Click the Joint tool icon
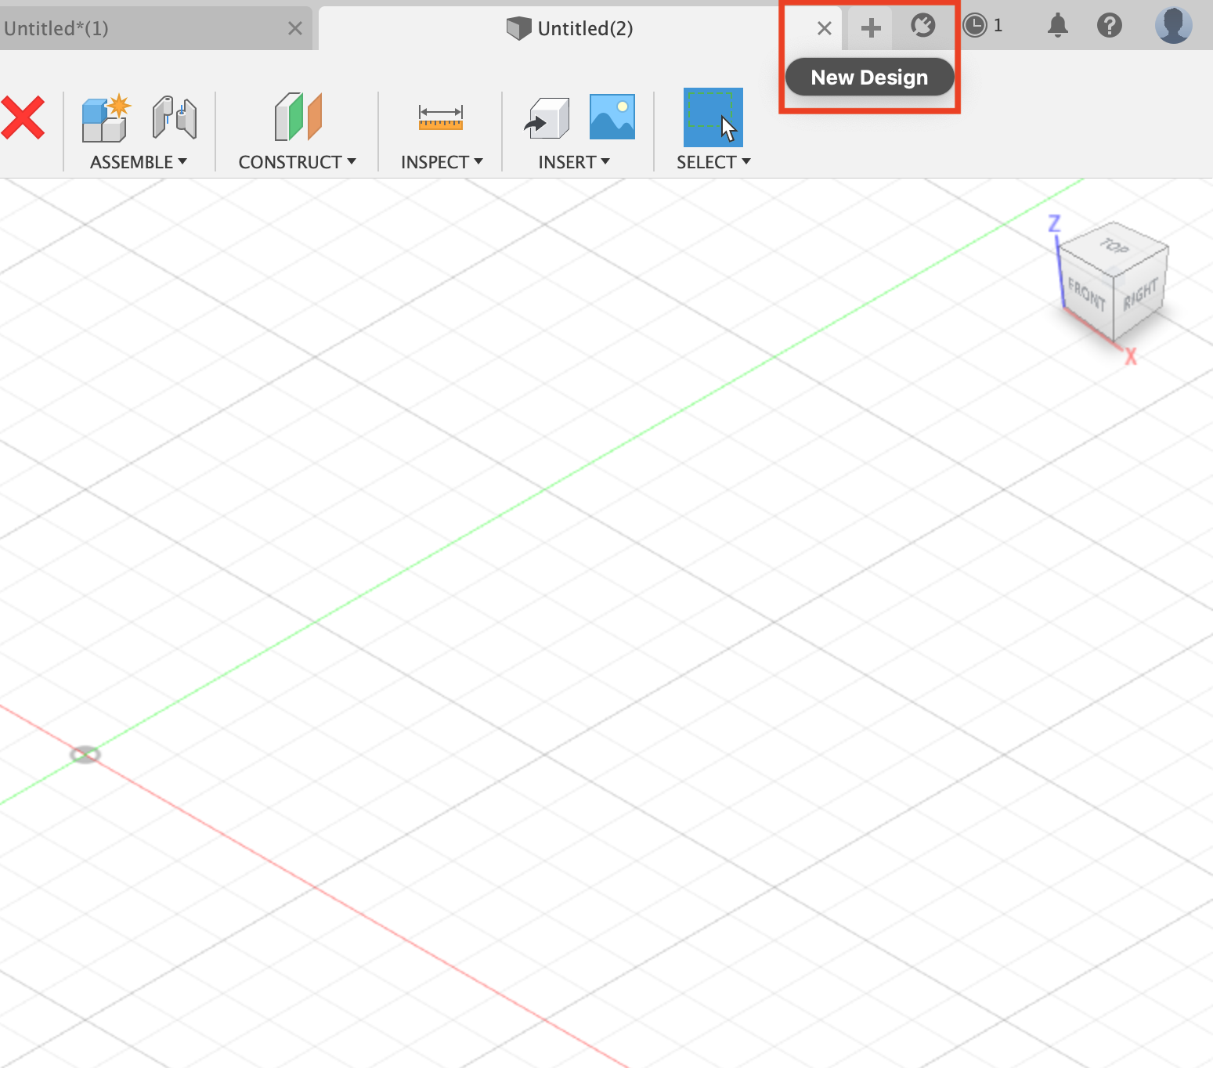The width and height of the screenshot is (1213, 1068). [x=174, y=117]
